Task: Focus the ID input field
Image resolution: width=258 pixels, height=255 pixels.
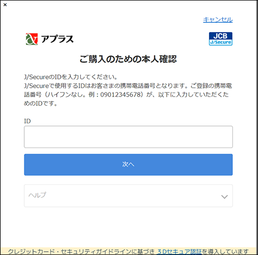Action: [128, 137]
